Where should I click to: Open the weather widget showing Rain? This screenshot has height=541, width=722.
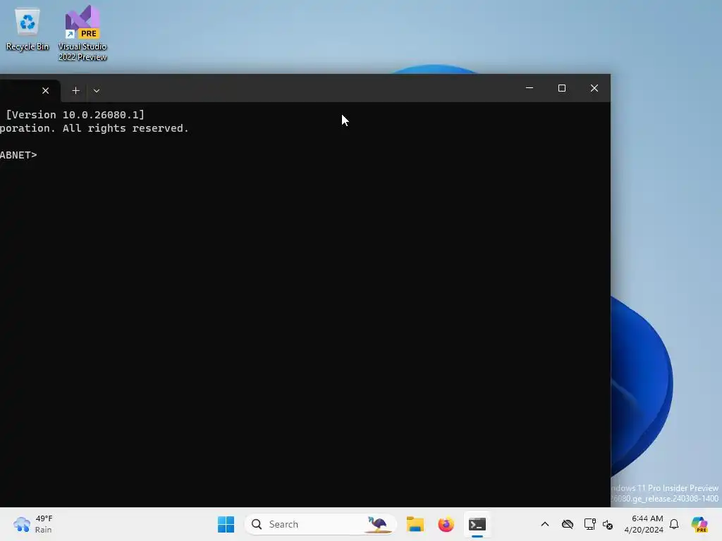point(33,524)
